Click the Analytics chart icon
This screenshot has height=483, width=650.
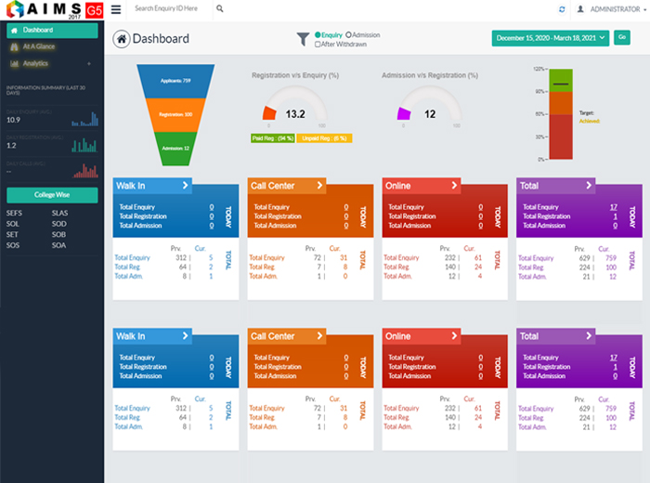coord(14,63)
